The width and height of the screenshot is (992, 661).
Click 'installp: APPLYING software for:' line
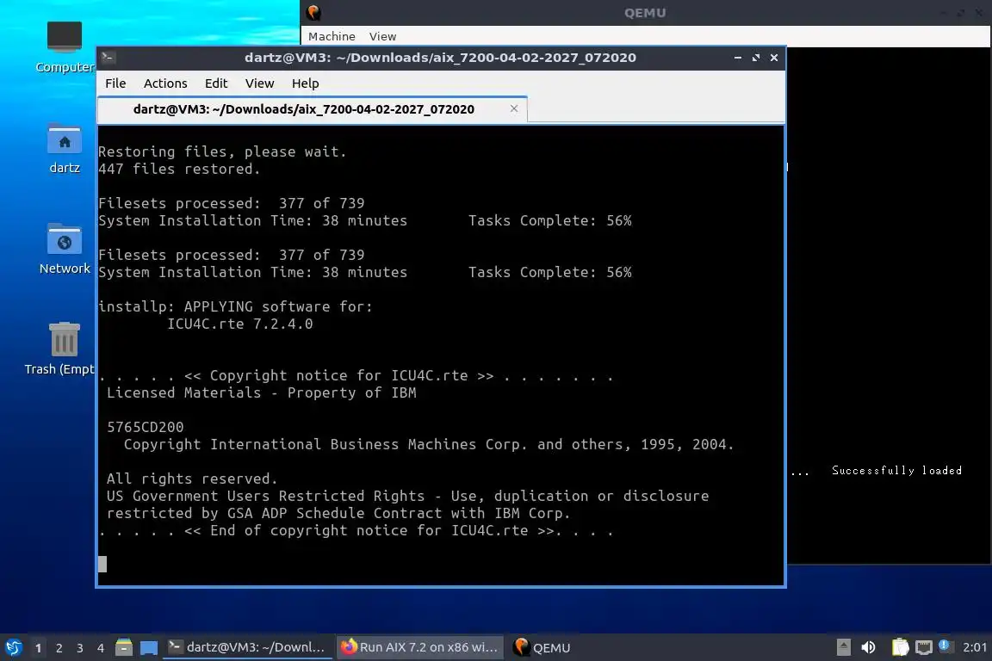coord(235,306)
